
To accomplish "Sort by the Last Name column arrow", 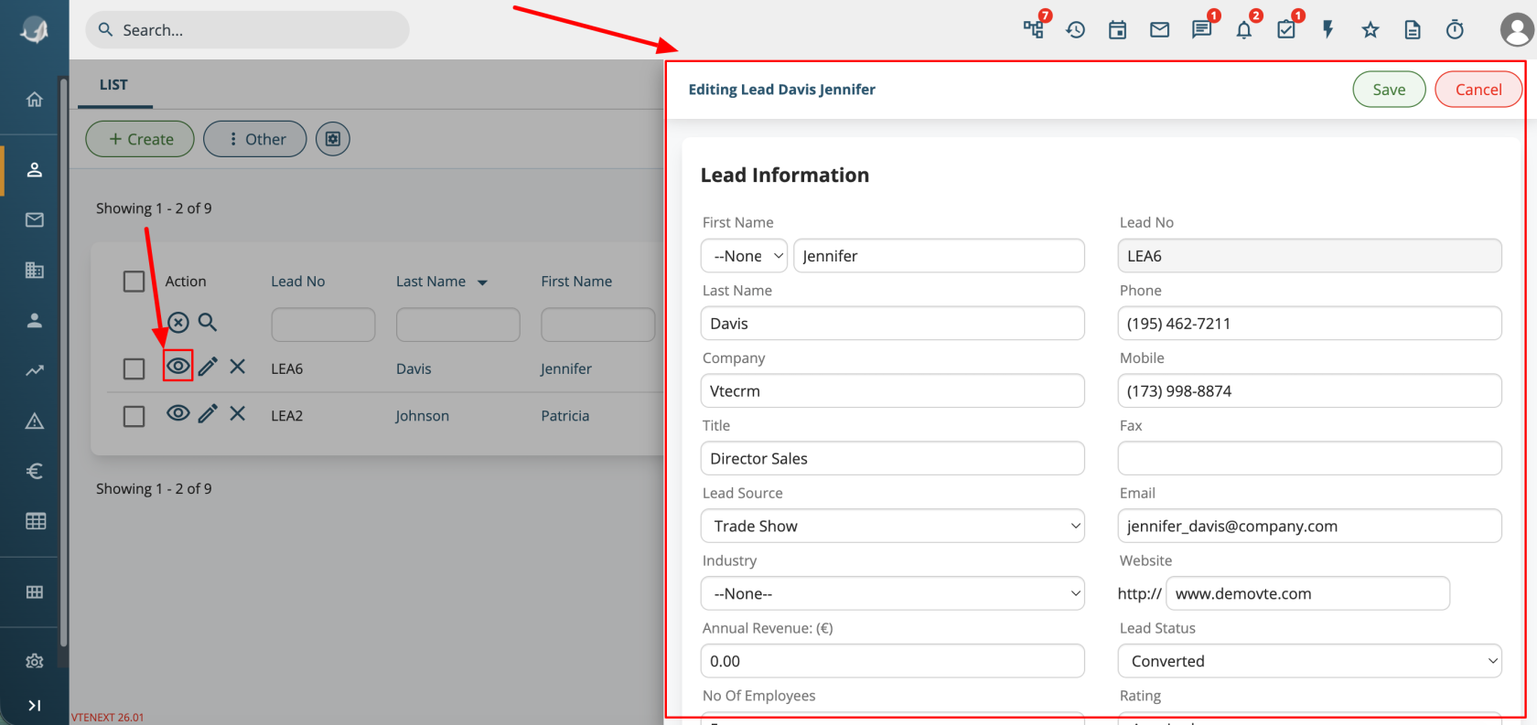I will [482, 283].
